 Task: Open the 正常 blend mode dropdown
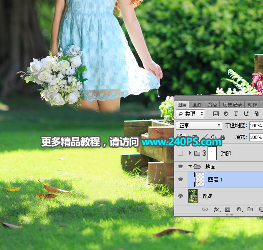click(x=199, y=126)
